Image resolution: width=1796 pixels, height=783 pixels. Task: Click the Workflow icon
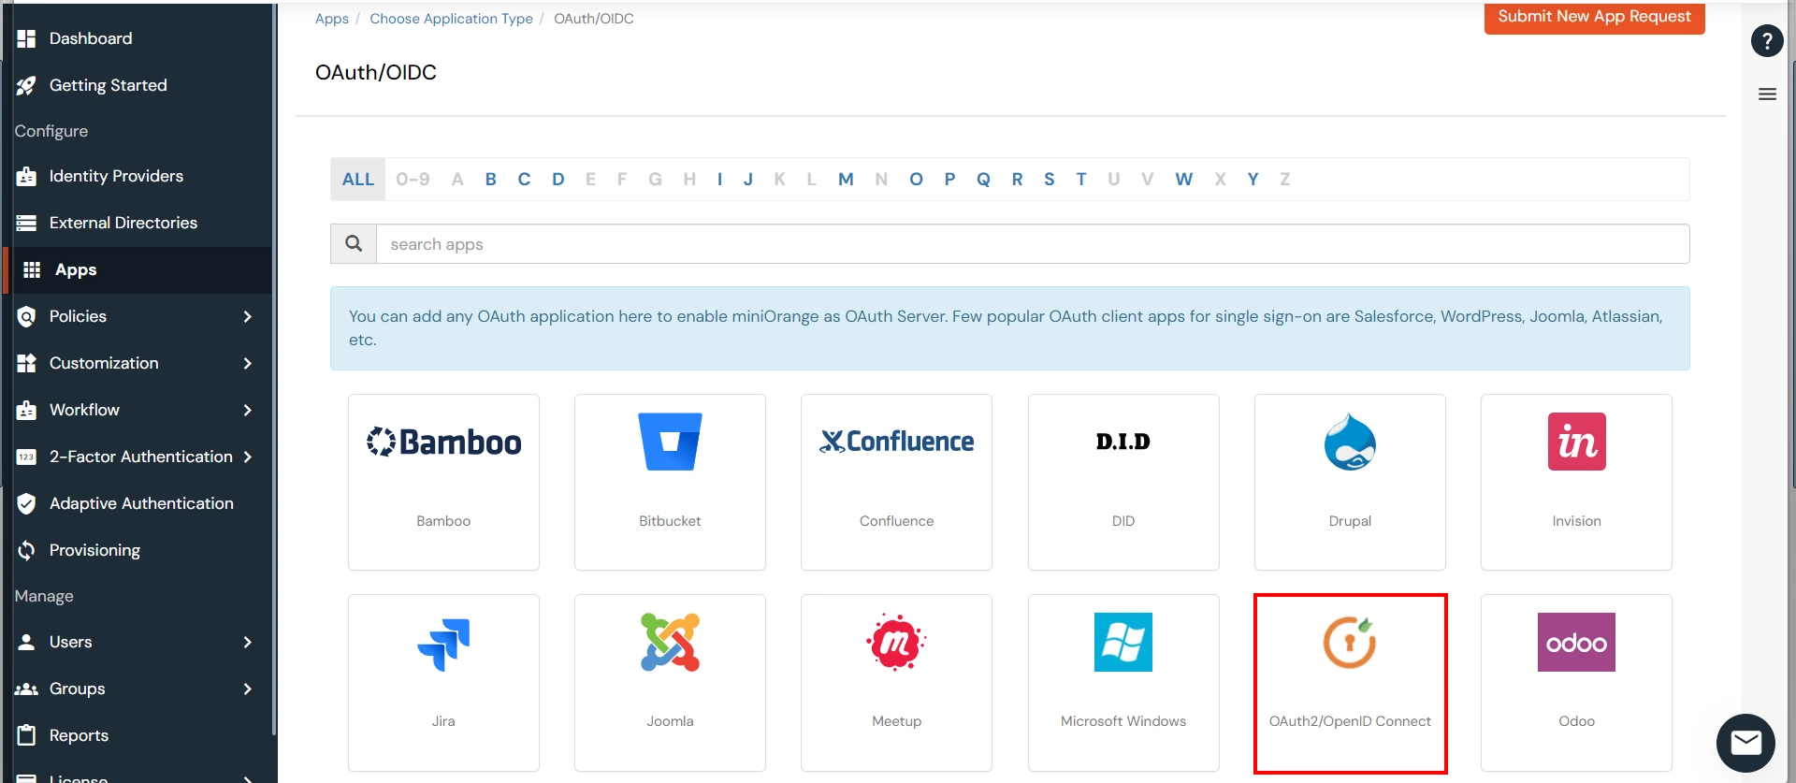pyautogui.click(x=26, y=410)
